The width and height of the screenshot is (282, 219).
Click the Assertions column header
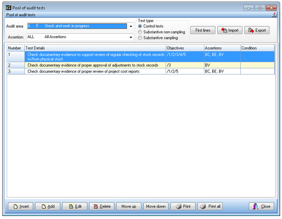[222, 48]
